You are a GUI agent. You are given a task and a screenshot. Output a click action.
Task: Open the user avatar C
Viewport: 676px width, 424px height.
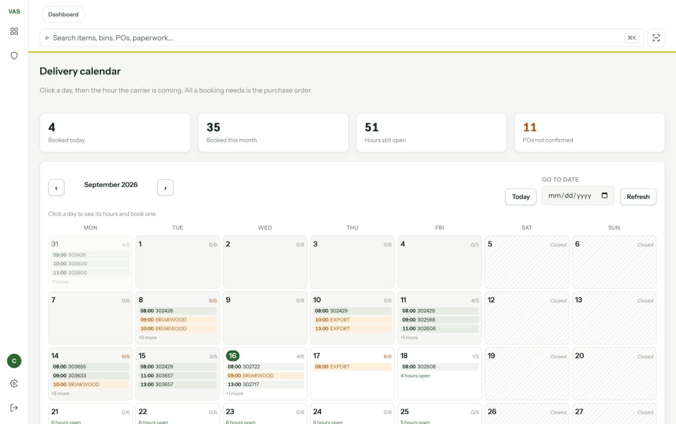click(x=14, y=361)
